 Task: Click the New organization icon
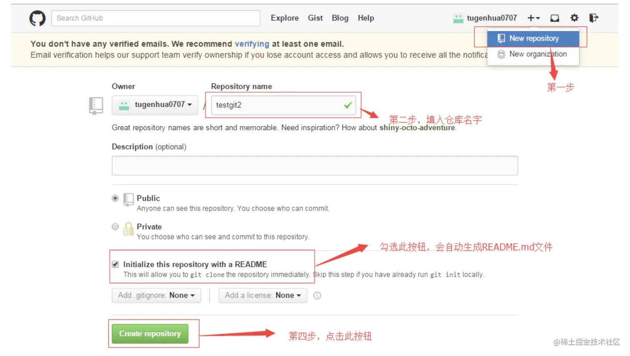click(501, 54)
